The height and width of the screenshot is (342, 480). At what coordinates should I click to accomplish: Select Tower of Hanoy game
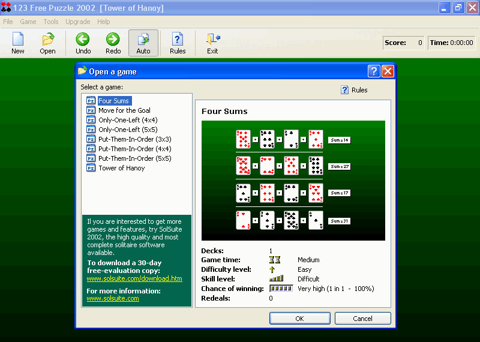pyautogui.click(x=122, y=168)
